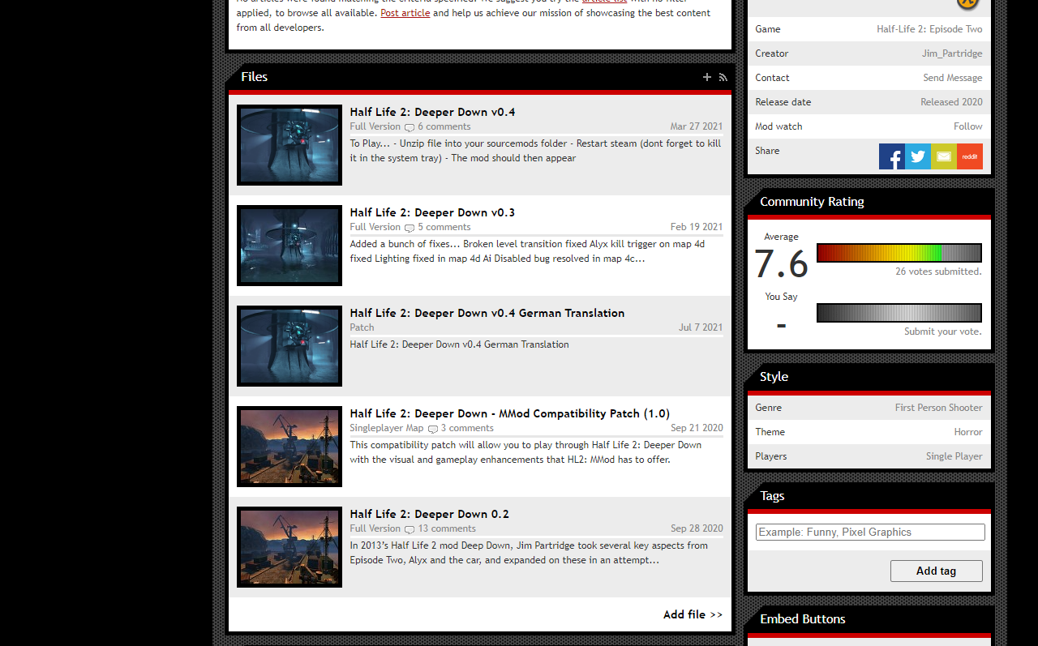Click the Community Rating average color bar

click(899, 253)
